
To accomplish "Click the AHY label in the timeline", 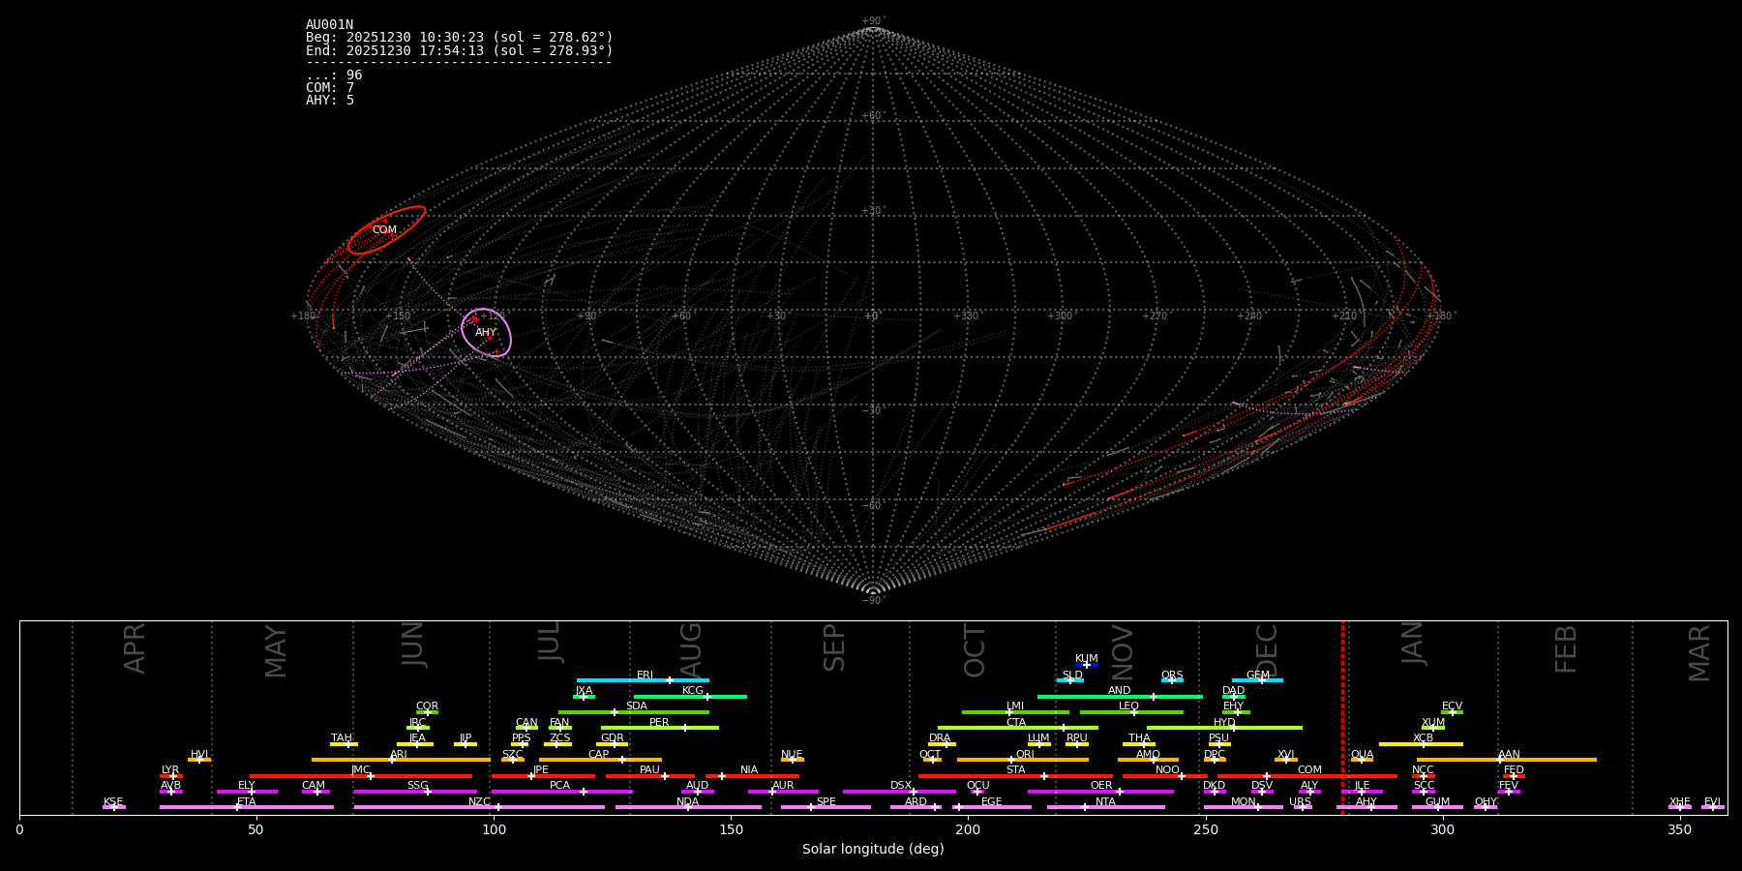I will 1367,802.
